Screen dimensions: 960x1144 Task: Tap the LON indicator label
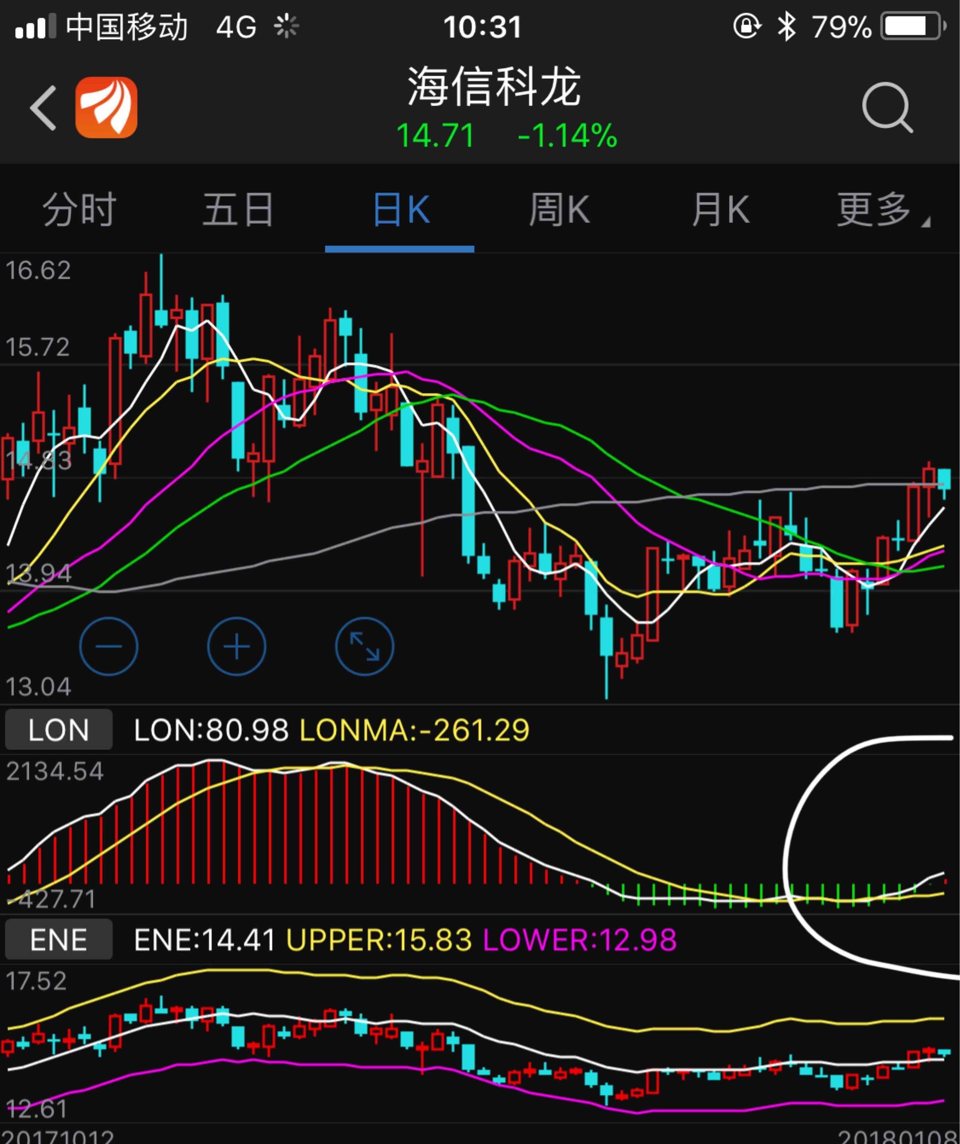pyautogui.click(x=58, y=730)
